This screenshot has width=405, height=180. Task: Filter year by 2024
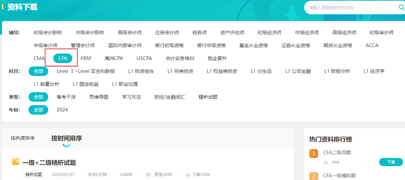pos(62,110)
